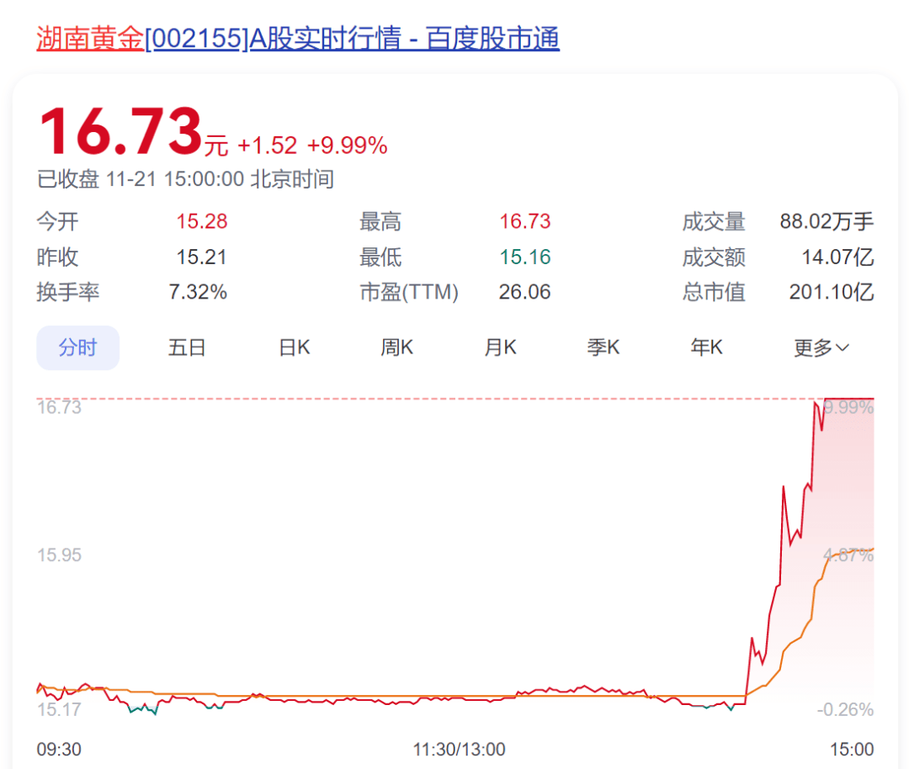Image resolution: width=909 pixels, height=769 pixels.
Task: Expand the 更多 dropdown
Action: click(x=821, y=347)
